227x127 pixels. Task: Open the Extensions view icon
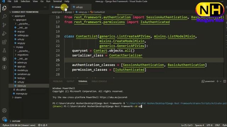coord(4,42)
